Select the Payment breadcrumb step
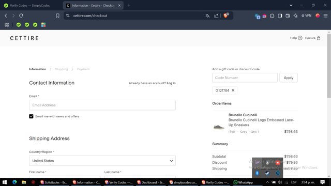 [x=83, y=69]
